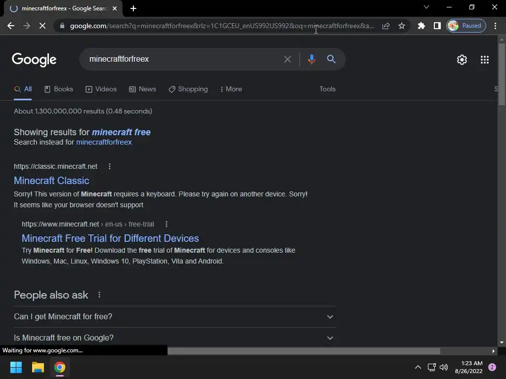This screenshot has height=379, width=506.
Task: Open options for the free-trial result
Action: tap(167, 224)
